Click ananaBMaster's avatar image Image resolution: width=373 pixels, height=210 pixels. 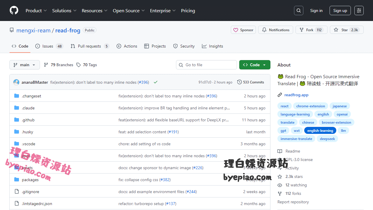click(16, 82)
